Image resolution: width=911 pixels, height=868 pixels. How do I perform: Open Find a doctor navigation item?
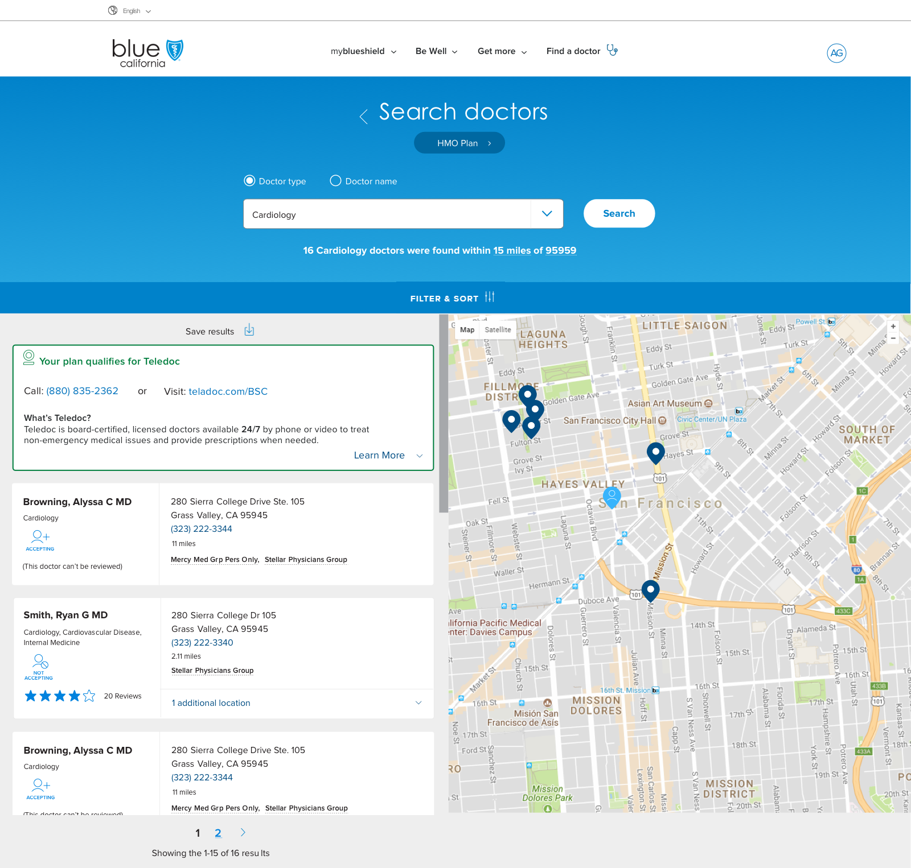(582, 51)
